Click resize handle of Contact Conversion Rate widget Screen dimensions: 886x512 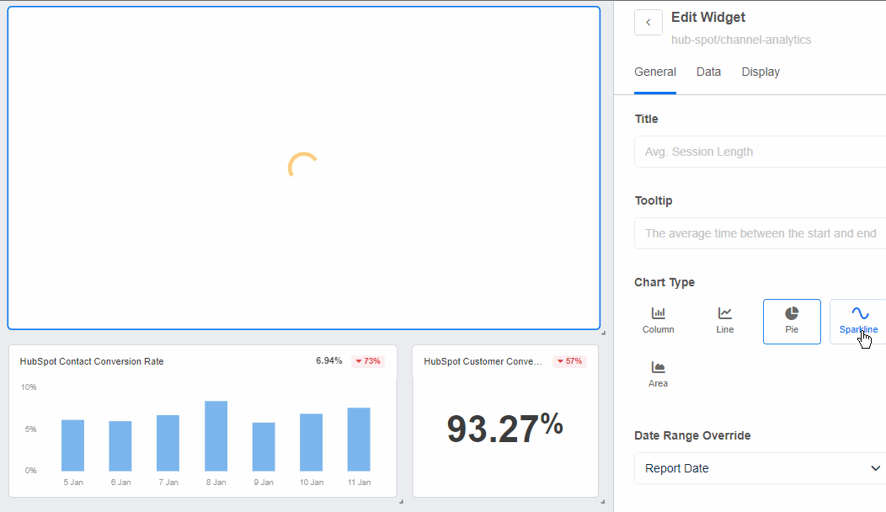click(x=400, y=502)
